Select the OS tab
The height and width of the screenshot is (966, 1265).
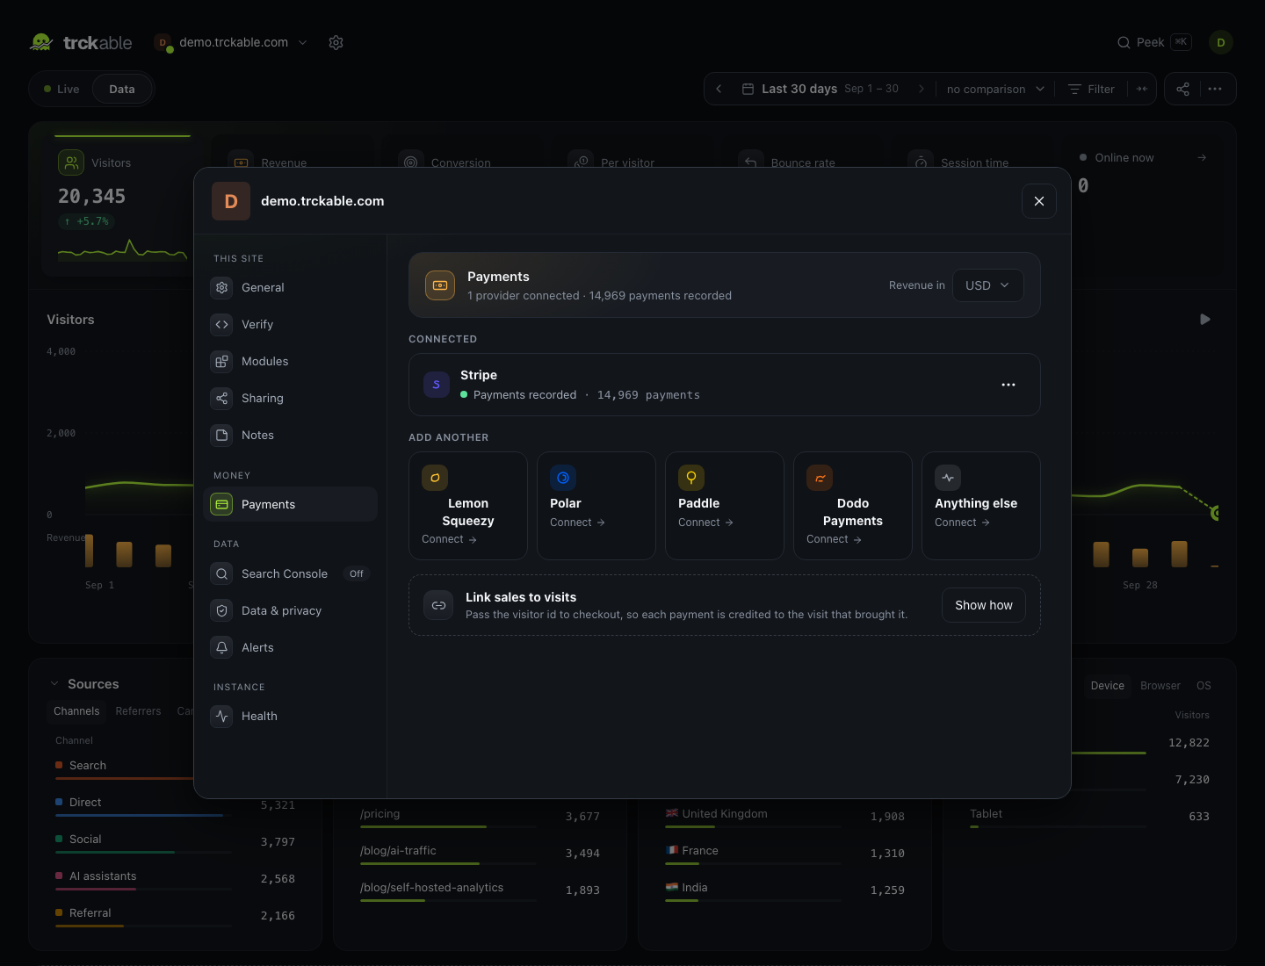1204,686
